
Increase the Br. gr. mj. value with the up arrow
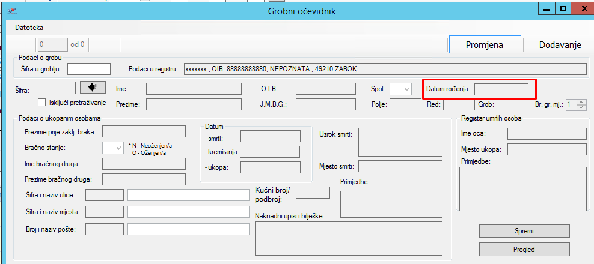pos(581,102)
